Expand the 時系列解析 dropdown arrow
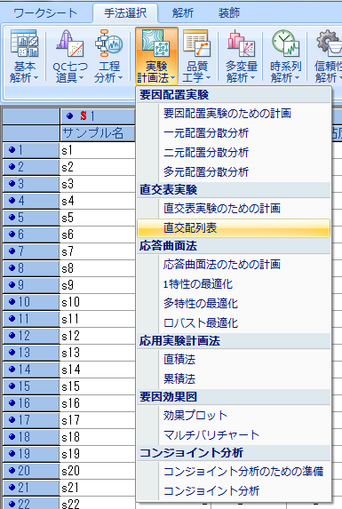 click(x=297, y=78)
